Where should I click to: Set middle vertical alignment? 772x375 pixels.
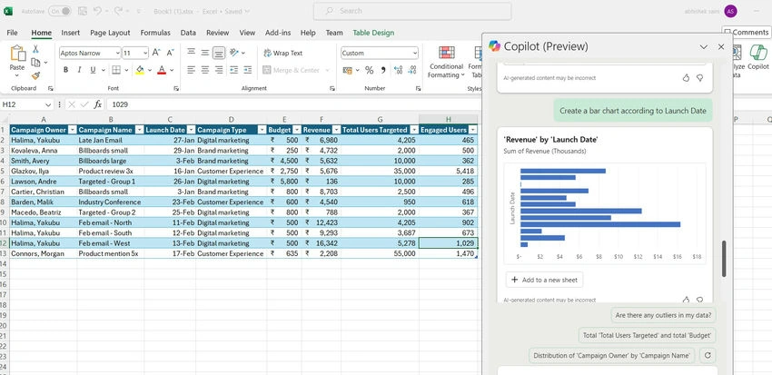[205, 52]
